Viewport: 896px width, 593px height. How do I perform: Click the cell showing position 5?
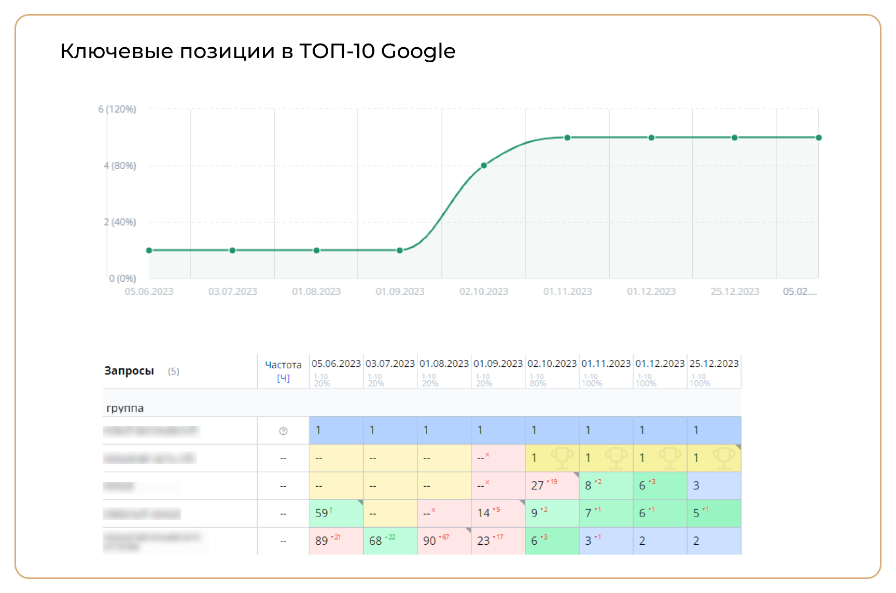point(714,513)
